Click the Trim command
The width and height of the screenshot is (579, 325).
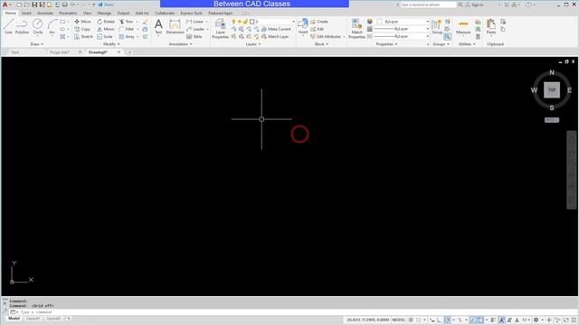[x=127, y=22]
